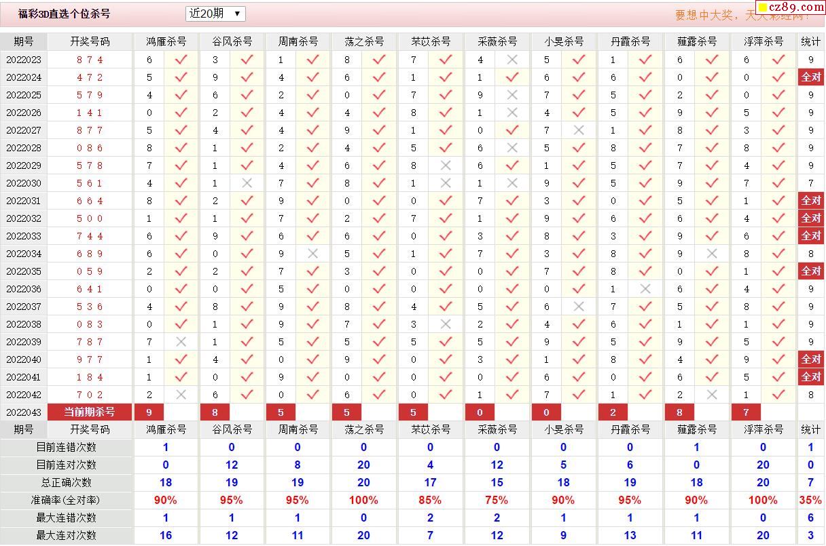Click the red 当前期杀号 label
The width and height of the screenshot is (826, 546).
coord(90,412)
